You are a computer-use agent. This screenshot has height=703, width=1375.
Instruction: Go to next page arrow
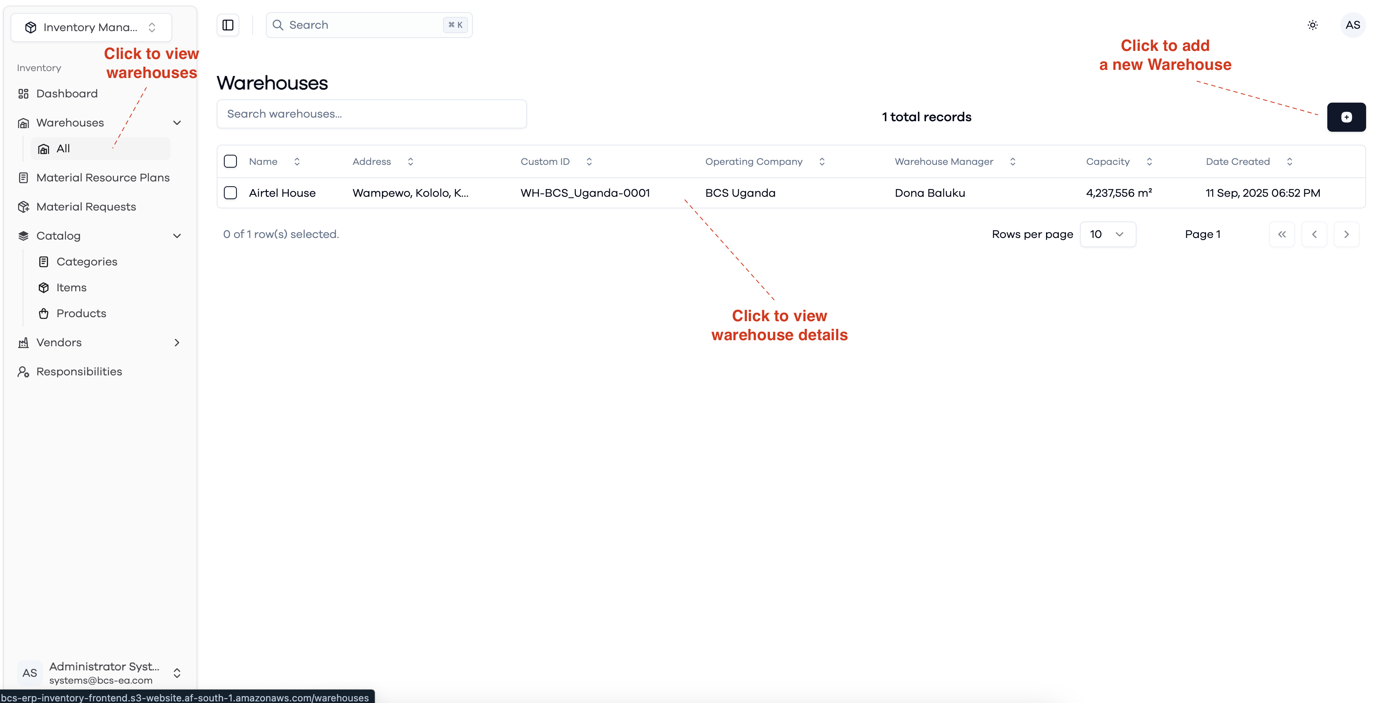pos(1346,234)
